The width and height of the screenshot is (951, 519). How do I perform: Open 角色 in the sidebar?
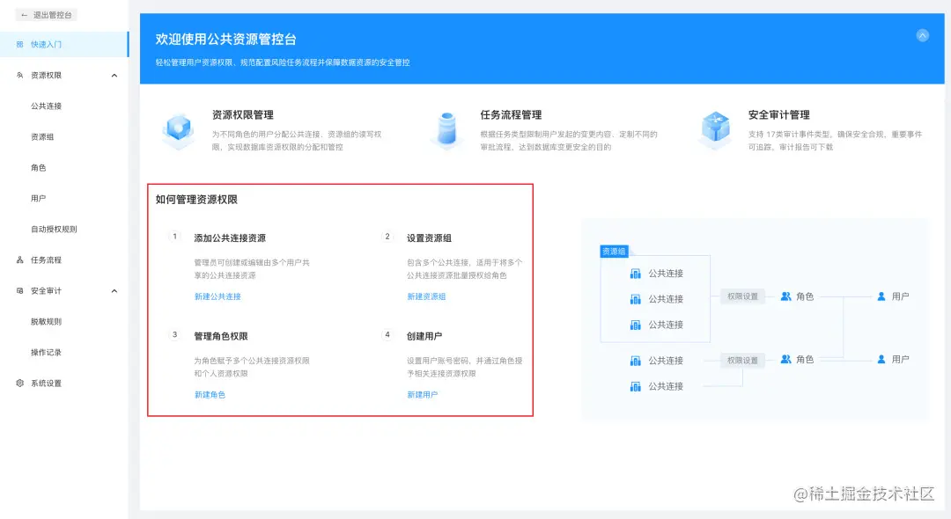coord(38,168)
